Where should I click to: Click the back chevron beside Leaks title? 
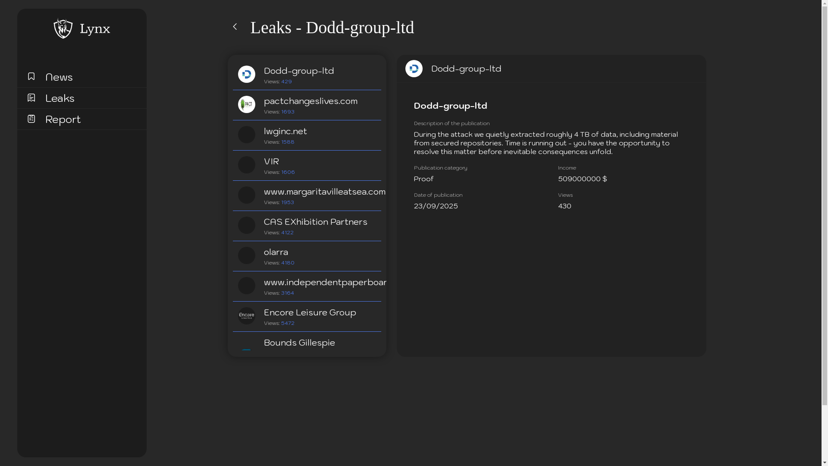[235, 27]
